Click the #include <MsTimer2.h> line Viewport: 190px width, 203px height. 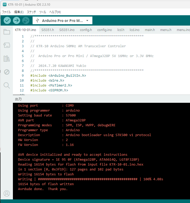click(x=51, y=85)
